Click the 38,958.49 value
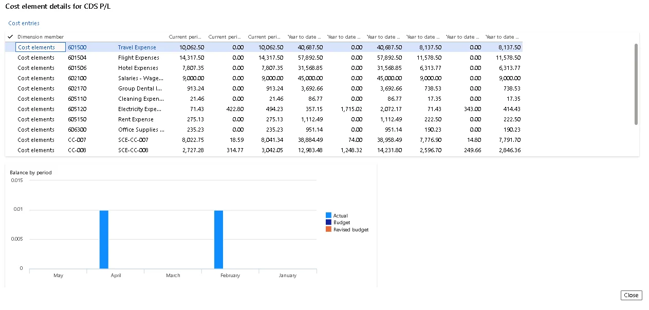649x310 pixels. pos(390,140)
